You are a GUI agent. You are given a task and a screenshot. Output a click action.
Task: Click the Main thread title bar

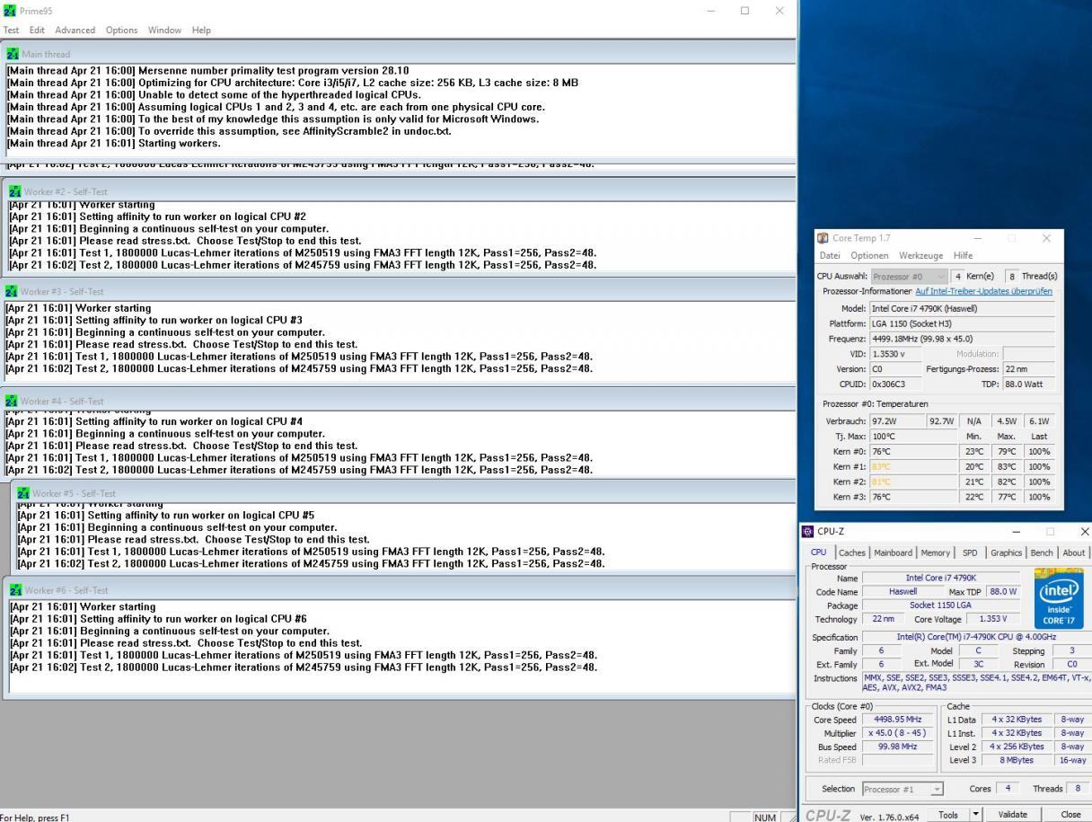398,54
